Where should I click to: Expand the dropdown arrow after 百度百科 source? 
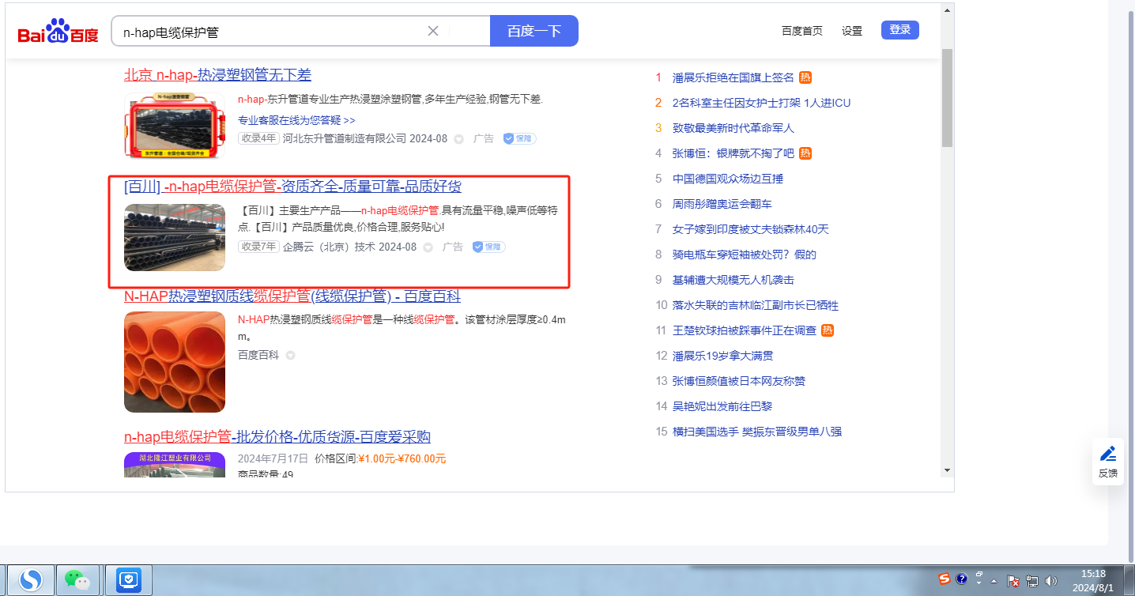(290, 356)
